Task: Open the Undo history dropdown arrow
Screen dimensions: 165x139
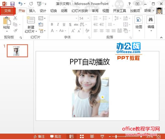Action: click(25, 4)
